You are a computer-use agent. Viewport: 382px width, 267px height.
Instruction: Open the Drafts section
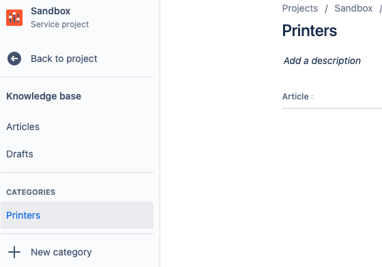[20, 154]
